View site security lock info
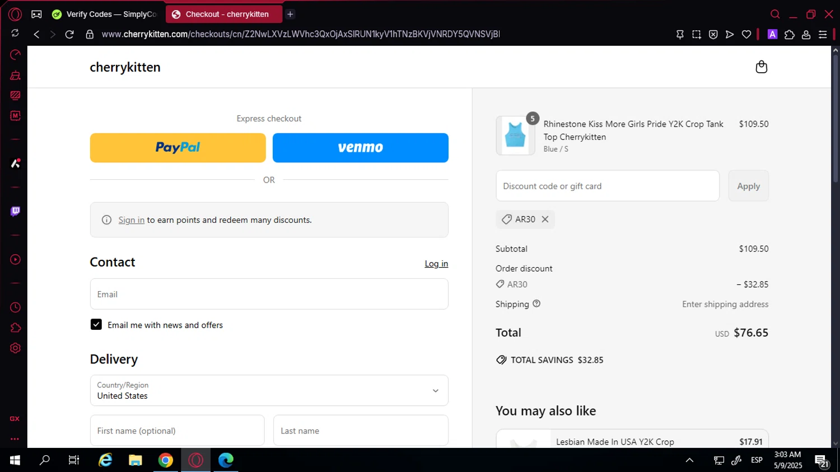Image resolution: width=840 pixels, height=472 pixels. (90, 34)
